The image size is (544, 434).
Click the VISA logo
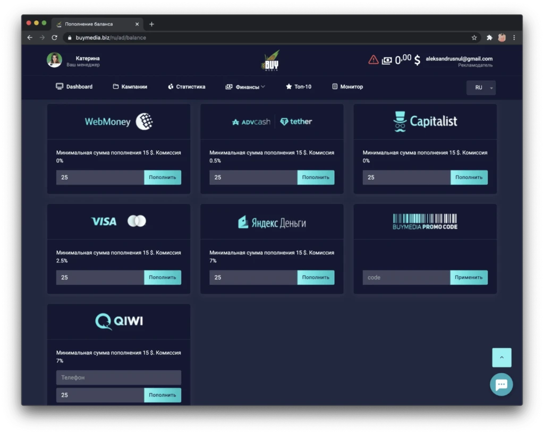pyautogui.click(x=104, y=222)
